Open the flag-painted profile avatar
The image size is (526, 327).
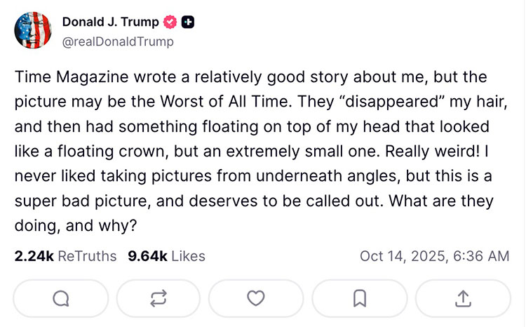click(x=32, y=30)
